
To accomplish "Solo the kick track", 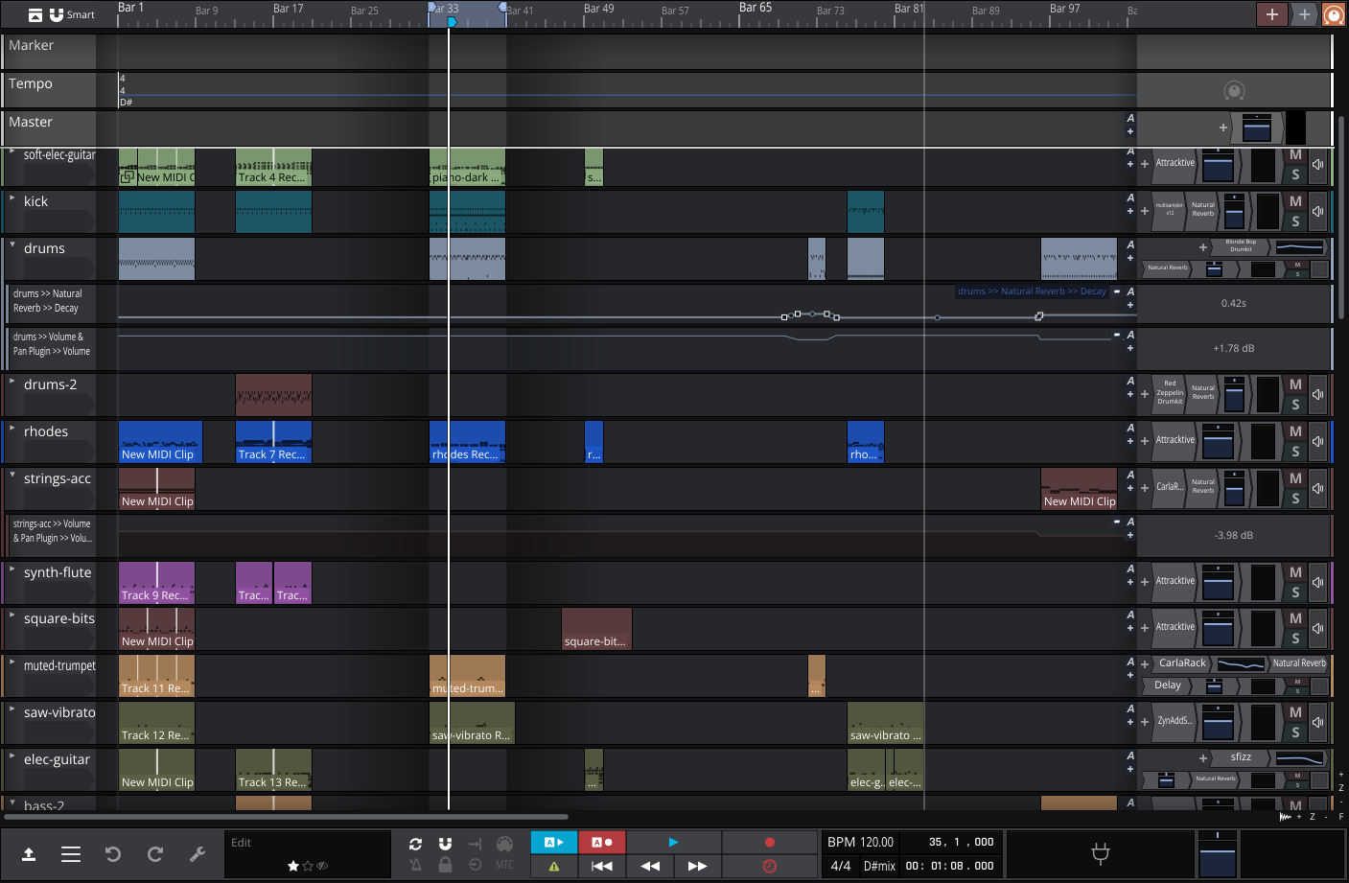I will [1295, 221].
